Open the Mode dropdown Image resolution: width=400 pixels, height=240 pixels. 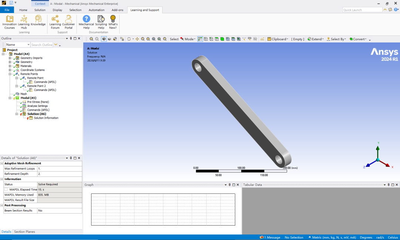click(188, 39)
